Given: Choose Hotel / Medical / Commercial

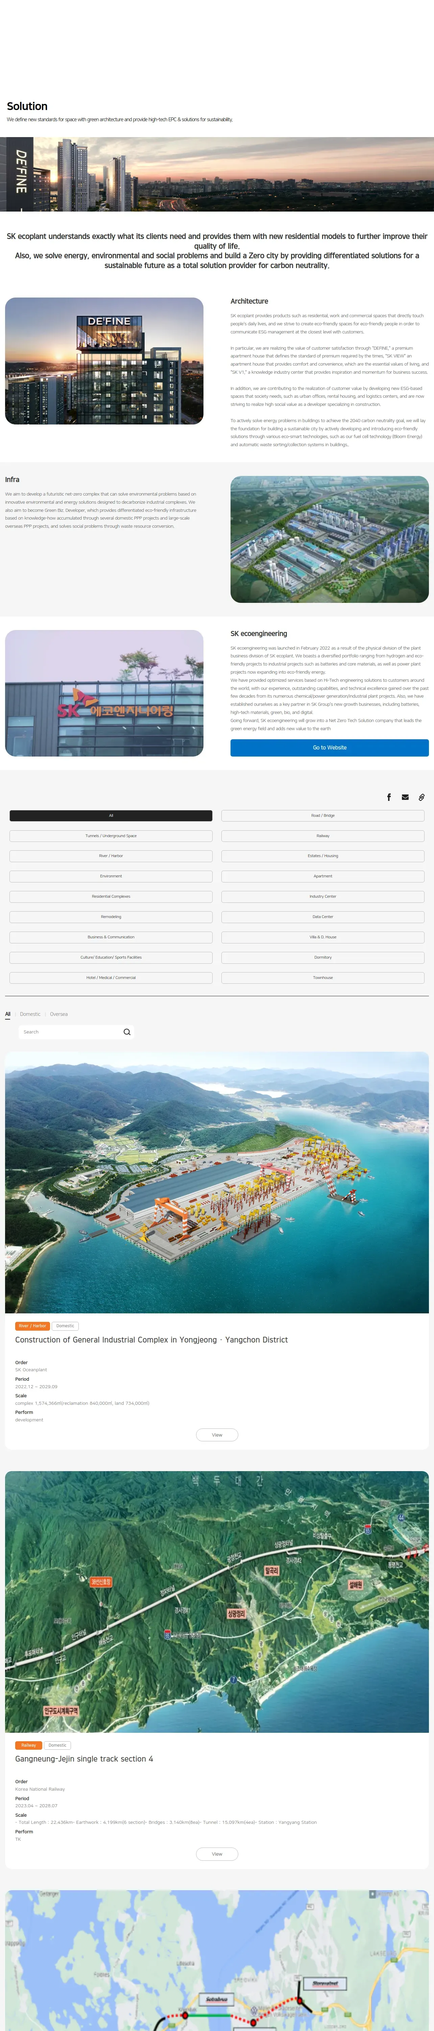Looking at the screenshot, I should click(111, 978).
